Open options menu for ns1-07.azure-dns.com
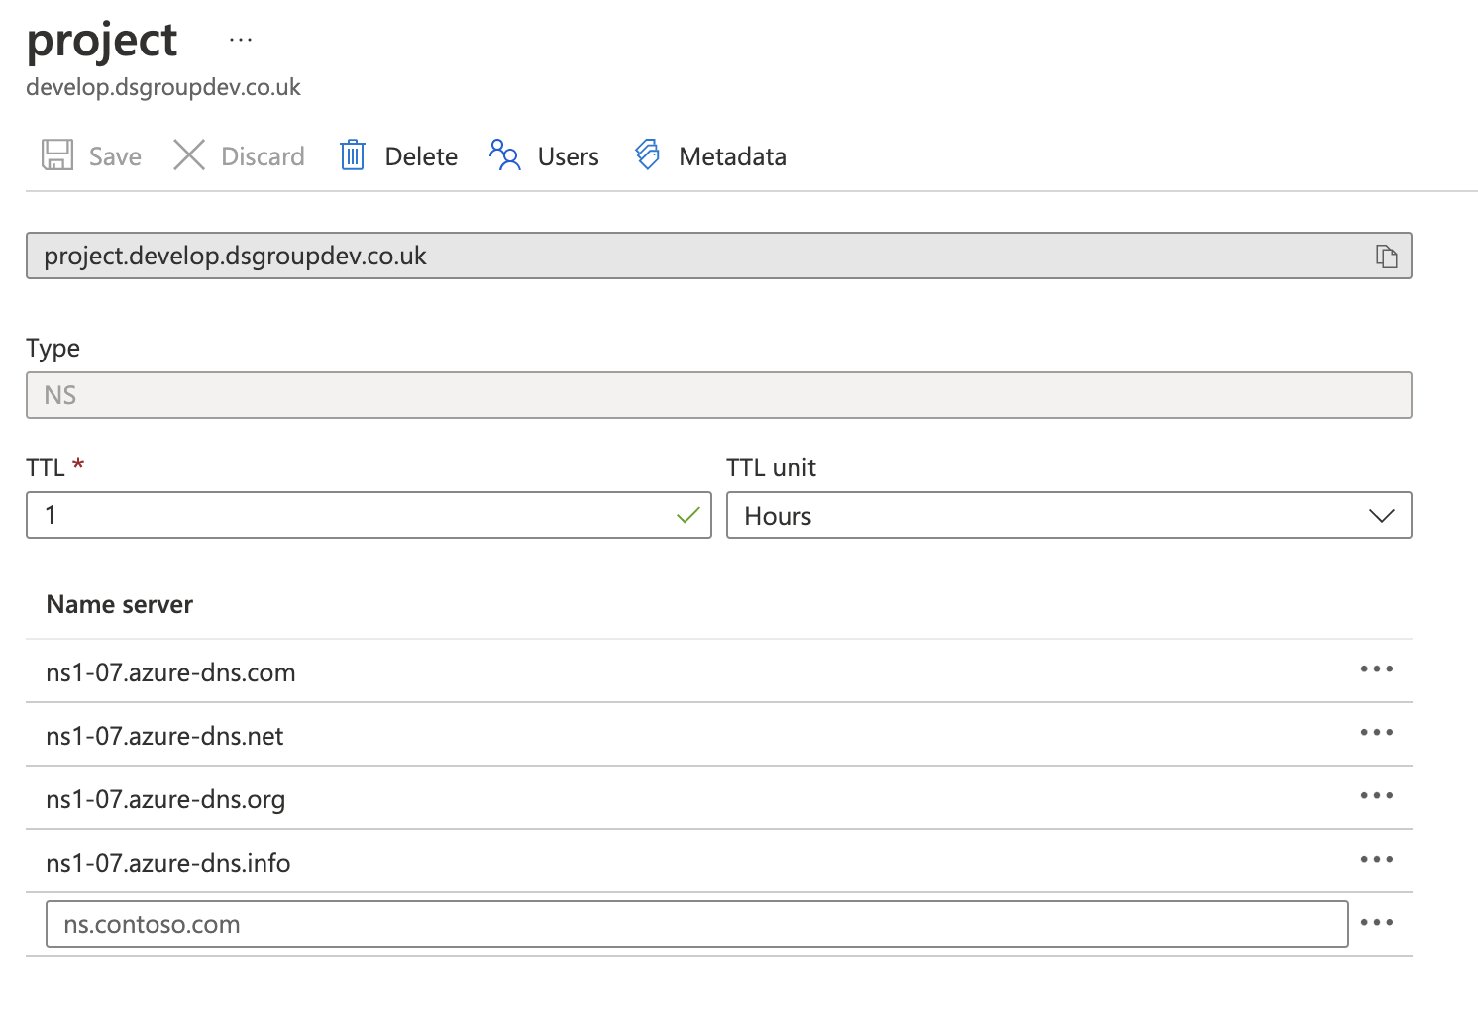Image resolution: width=1478 pixels, height=1028 pixels. 1377,668
